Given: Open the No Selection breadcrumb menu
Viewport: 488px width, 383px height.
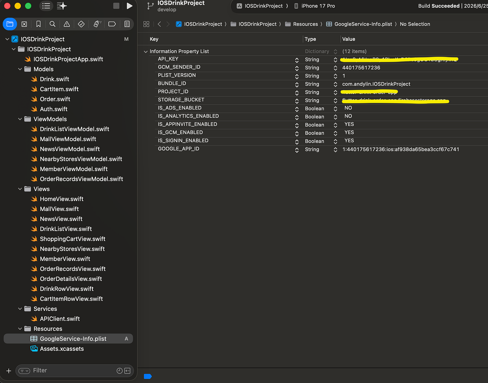Looking at the screenshot, I should pyautogui.click(x=415, y=24).
